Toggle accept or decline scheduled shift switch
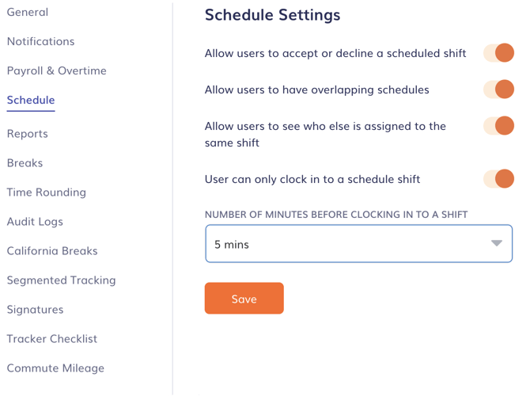This screenshot has height=400, width=530. coord(499,53)
